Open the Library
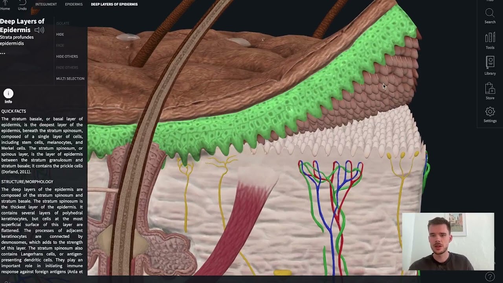Image resolution: width=503 pixels, height=283 pixels. 490,66
